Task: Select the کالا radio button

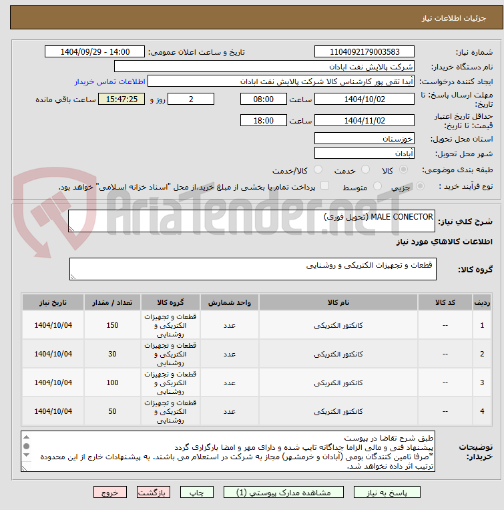Action: [x=403, y=170]
